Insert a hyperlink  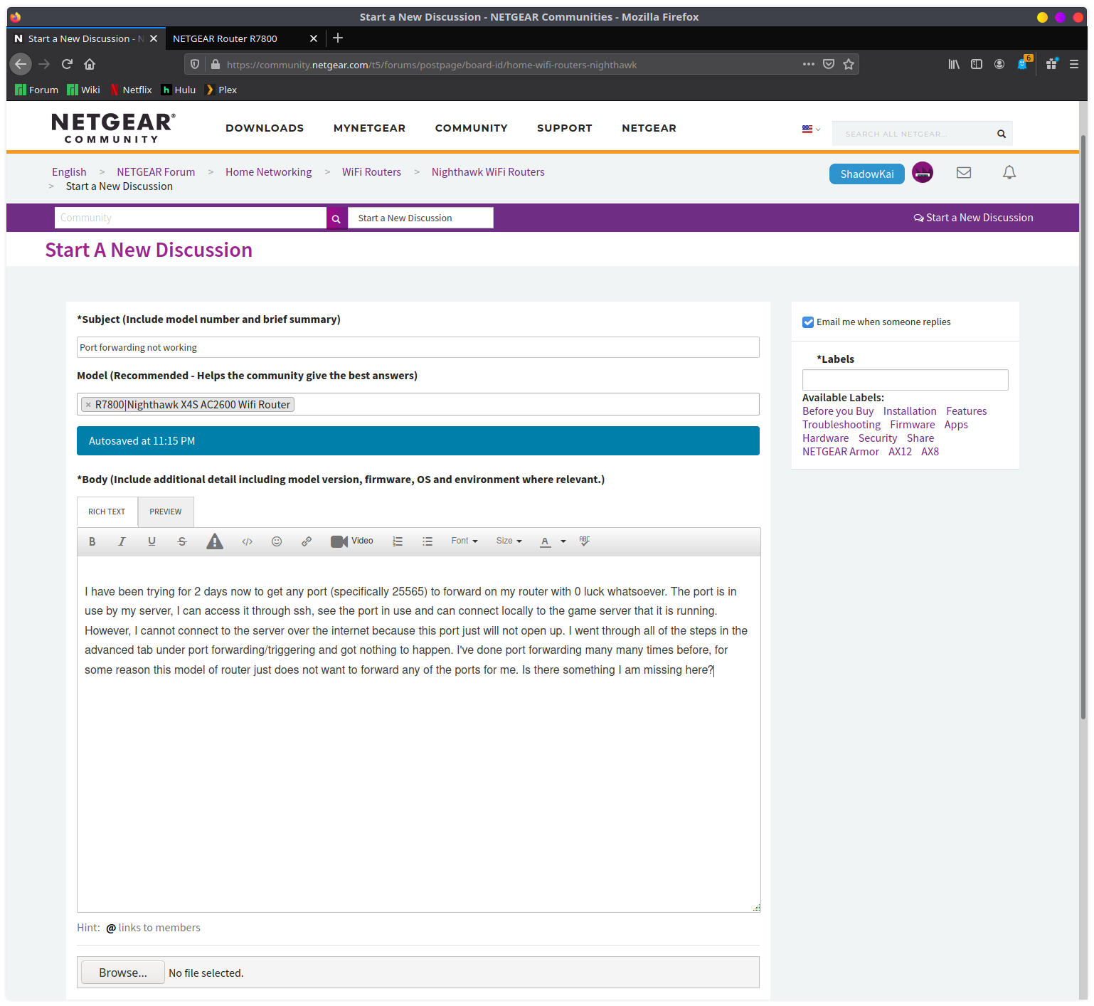tap(307, 541)
